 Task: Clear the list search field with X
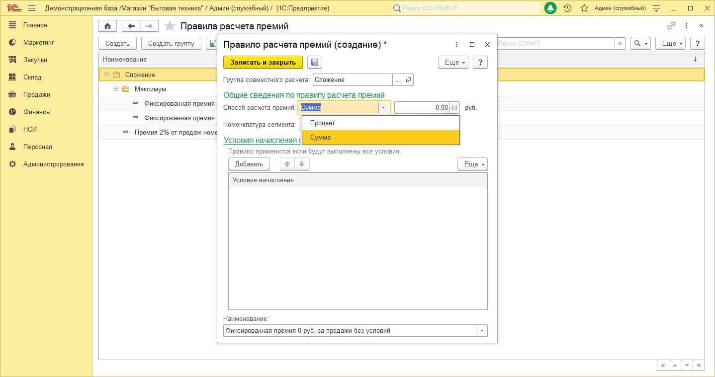620,44
